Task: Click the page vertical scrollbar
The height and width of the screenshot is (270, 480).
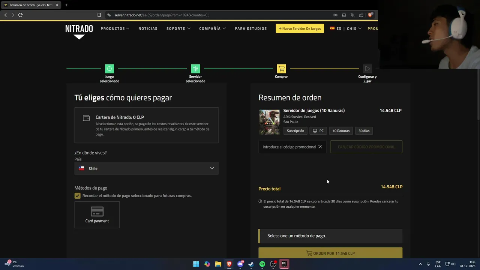Action: coord(478,94)
